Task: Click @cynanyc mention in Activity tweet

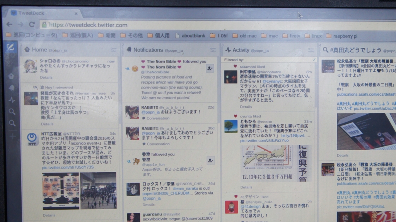Action: point(272,81)
